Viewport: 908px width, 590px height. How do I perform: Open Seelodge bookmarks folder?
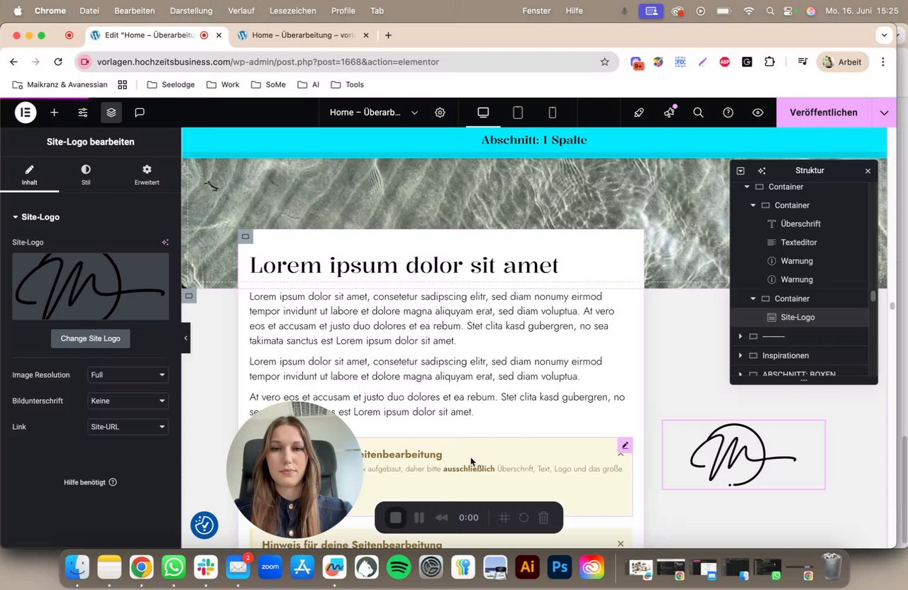(170, 84)
